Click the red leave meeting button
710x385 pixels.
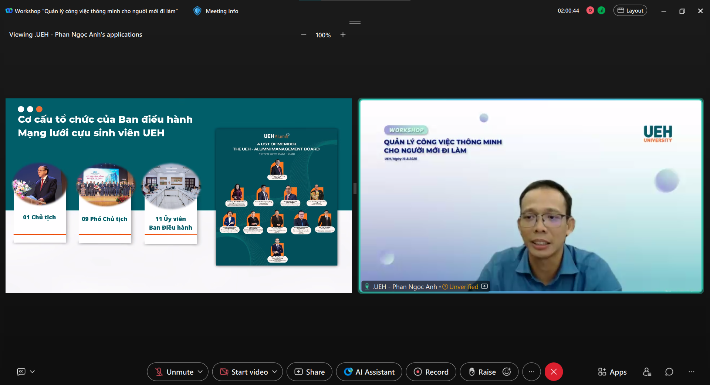click(554, 372)
